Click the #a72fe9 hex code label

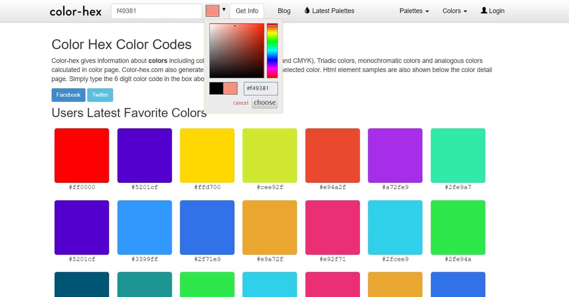pos(395,187)
